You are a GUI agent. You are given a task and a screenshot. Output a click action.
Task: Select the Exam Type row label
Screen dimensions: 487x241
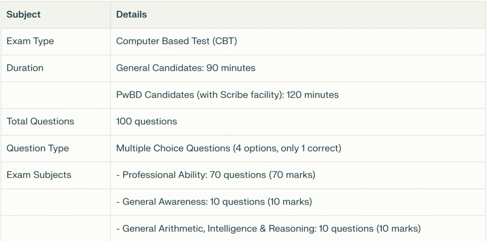pyautogui.click(x=30, y=41)
